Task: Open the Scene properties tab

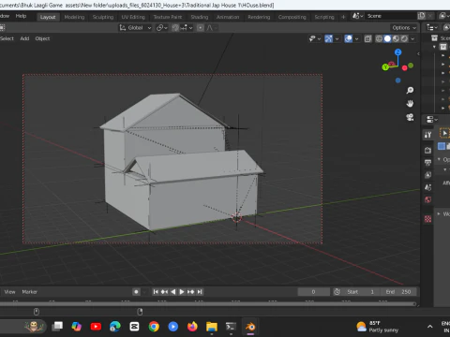Action: (x=427, y=187)
